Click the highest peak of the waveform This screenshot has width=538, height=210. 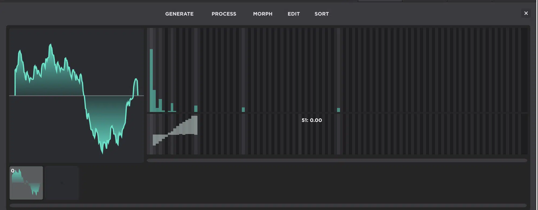point(50,45)
